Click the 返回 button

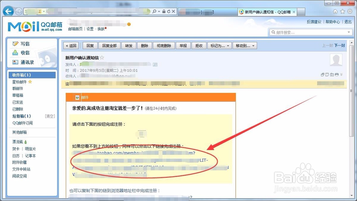[71, 46]
